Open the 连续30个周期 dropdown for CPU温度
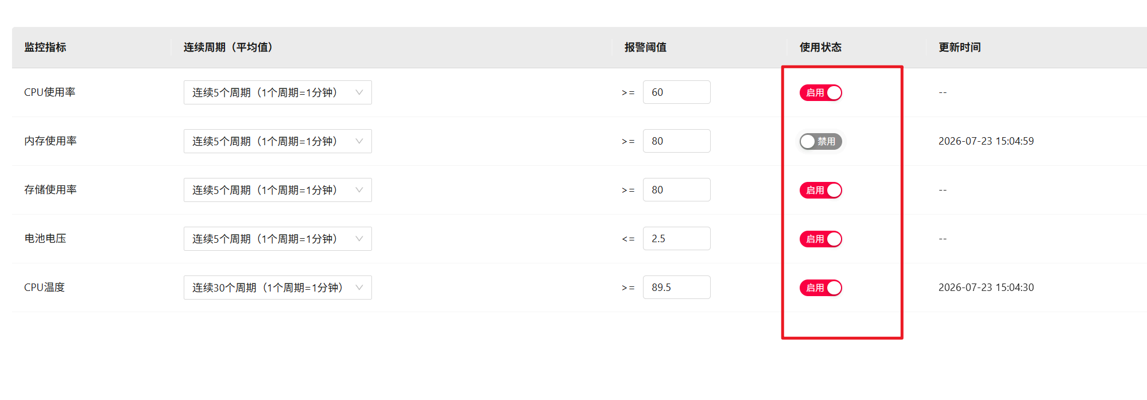This screenshot has width=1147, height=400. click(x=278, y=288)
